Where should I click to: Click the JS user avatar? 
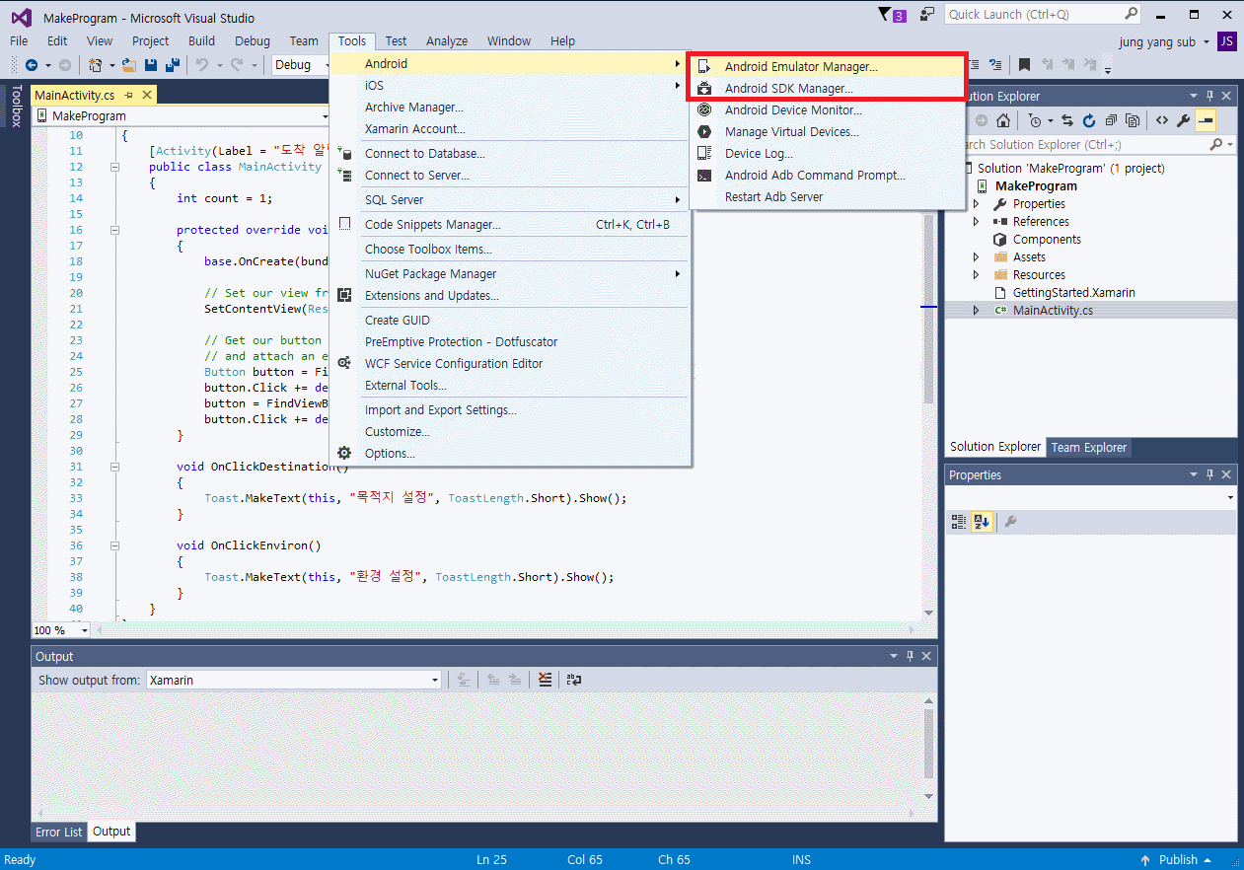click(x=1227, y=41)
